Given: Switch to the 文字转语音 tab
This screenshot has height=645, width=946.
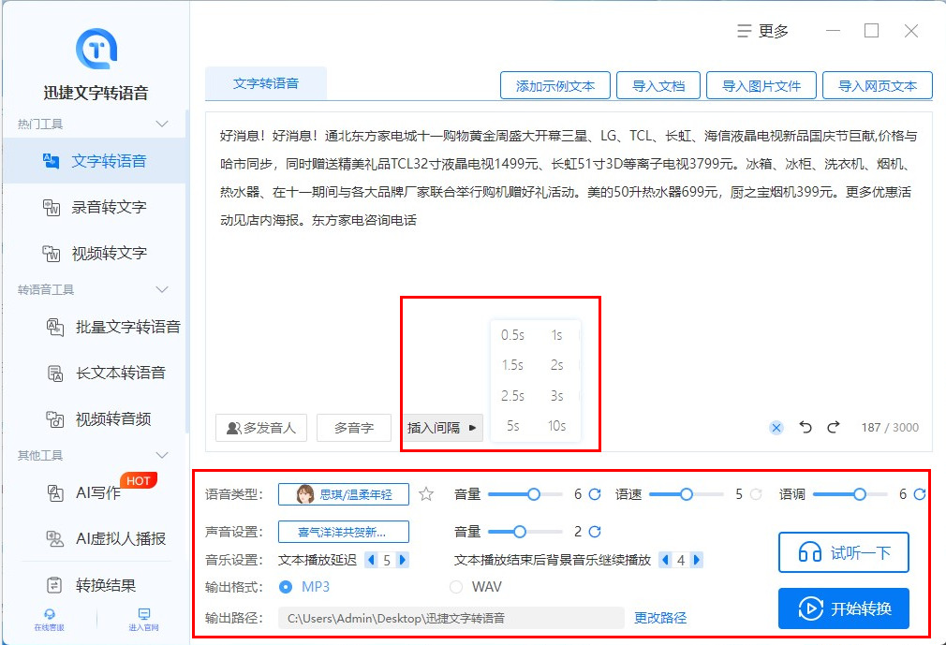Looking at the screenshot, I should [x=266, y=83].
